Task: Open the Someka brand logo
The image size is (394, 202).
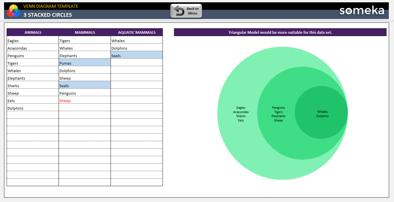Action: click(361, 11)
